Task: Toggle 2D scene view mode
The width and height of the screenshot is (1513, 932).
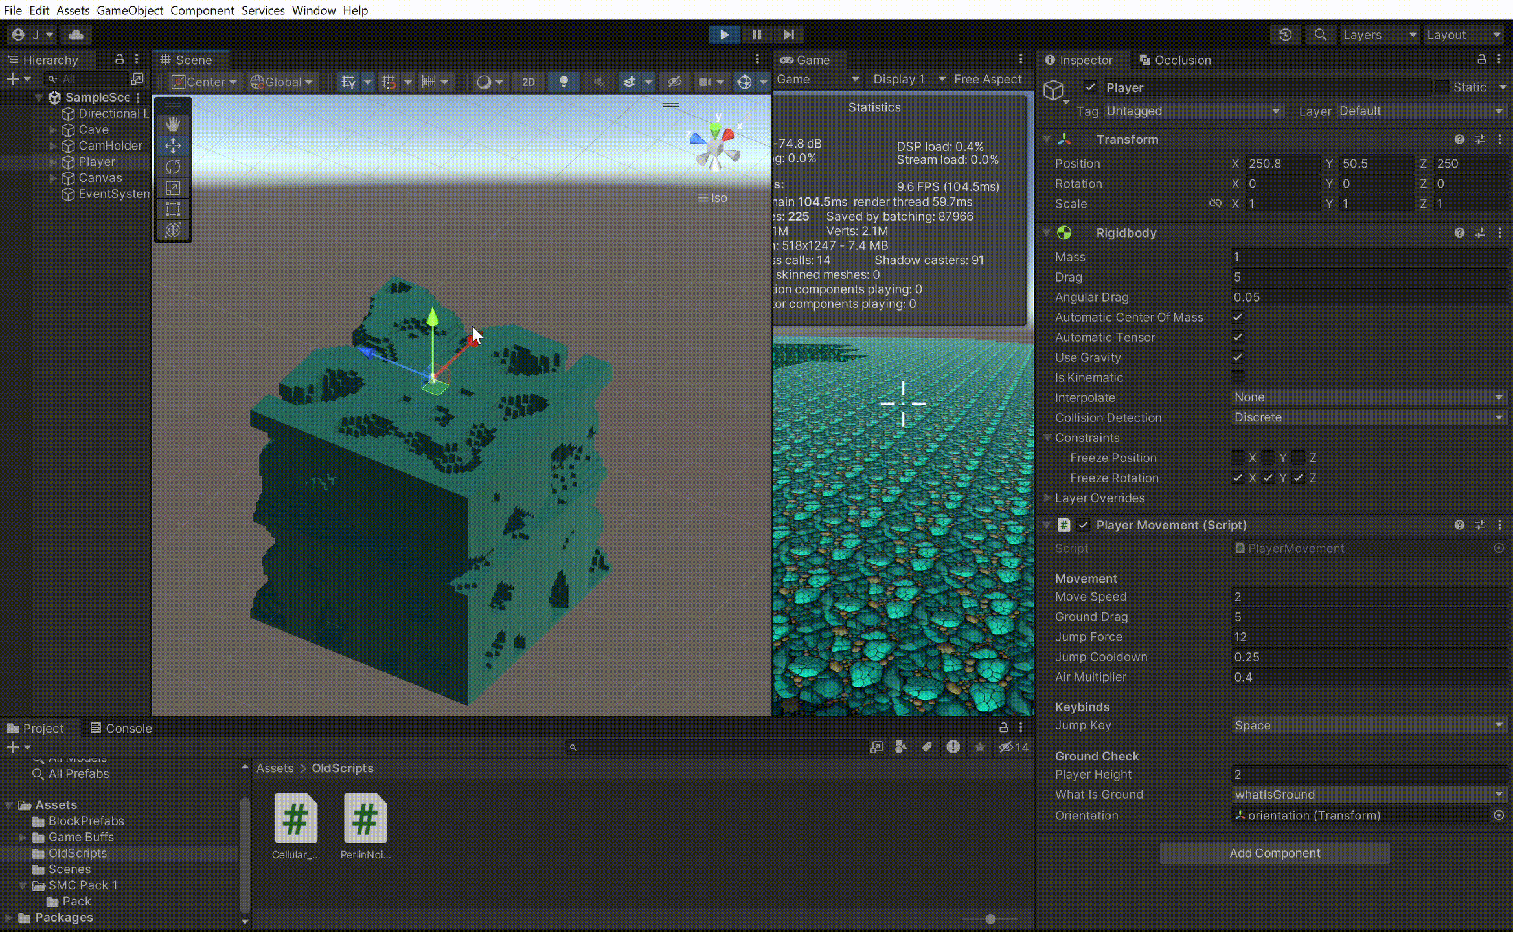Action: pos(528,82)
